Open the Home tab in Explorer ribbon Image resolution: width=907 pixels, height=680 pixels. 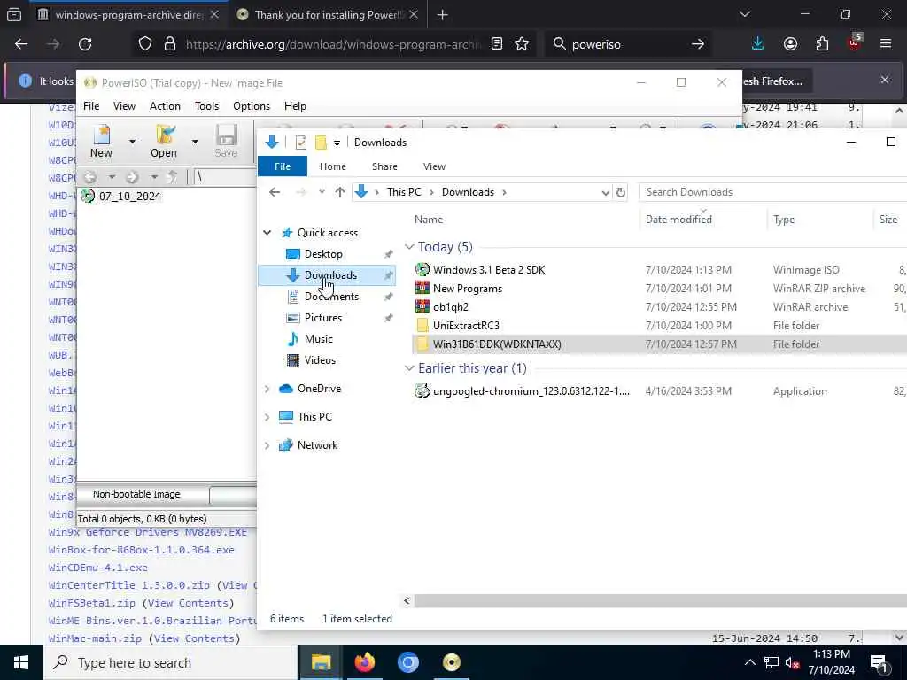333,166
